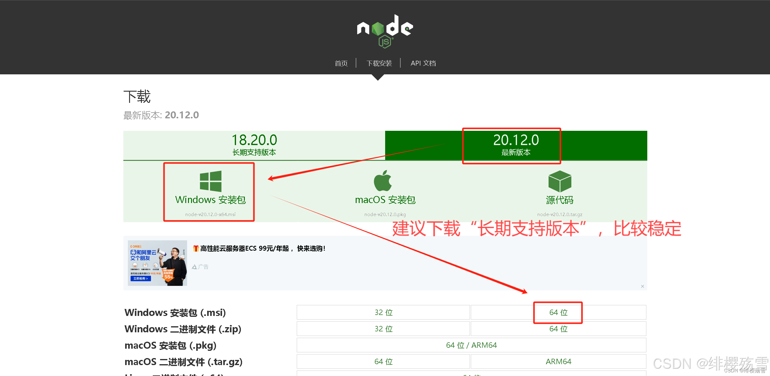Viewport: 770px width, 376px height.
Task: Download macOS .tar.gz ARM64 binary
Action: [558, 361]
